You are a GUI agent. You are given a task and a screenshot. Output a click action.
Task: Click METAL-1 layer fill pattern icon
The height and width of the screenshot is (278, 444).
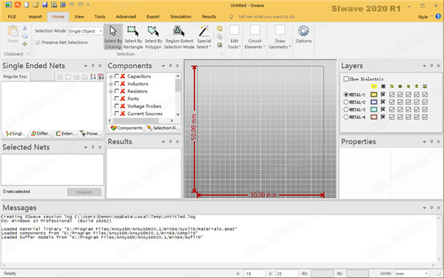coord(383,95)
